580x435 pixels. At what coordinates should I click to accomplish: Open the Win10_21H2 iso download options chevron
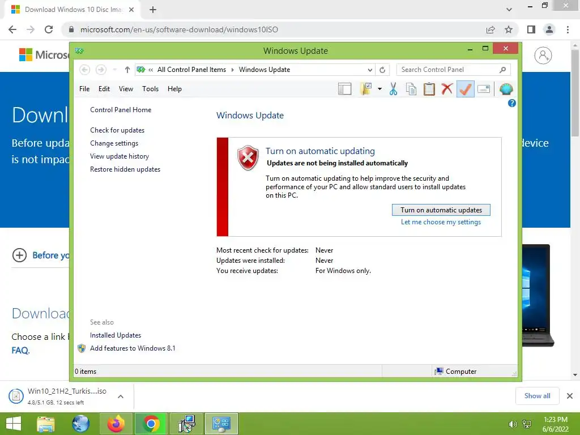[x=121, y=396]
